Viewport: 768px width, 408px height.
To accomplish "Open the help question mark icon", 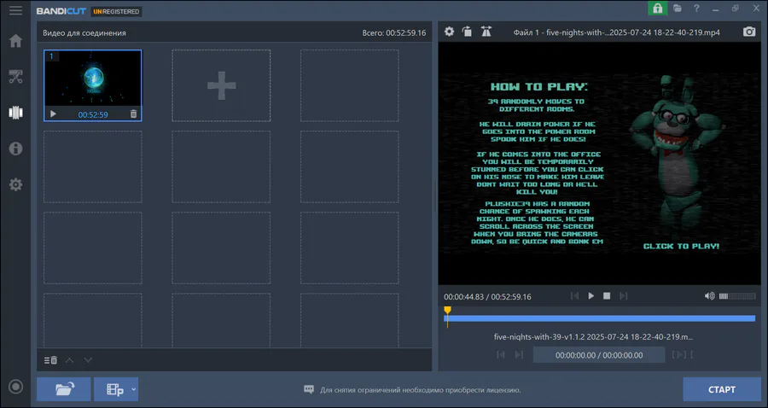I will tap(696, 9).
